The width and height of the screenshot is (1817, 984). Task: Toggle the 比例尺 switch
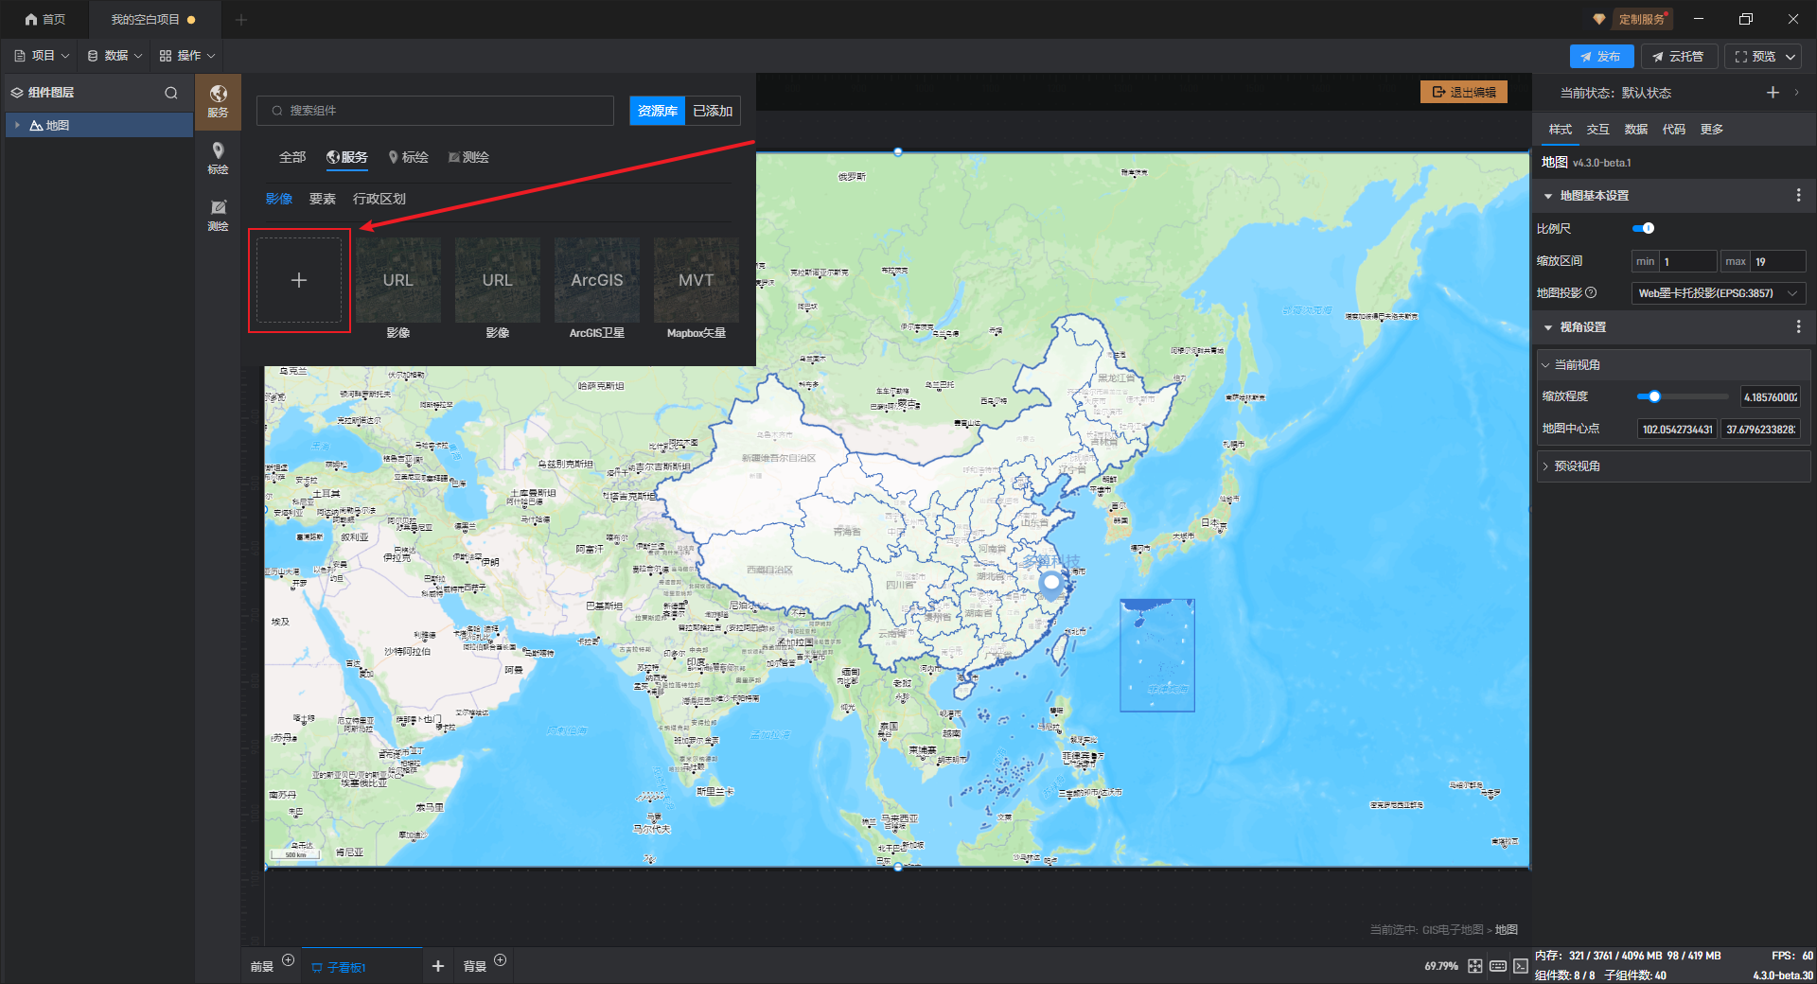click(x=1644, y=228)
